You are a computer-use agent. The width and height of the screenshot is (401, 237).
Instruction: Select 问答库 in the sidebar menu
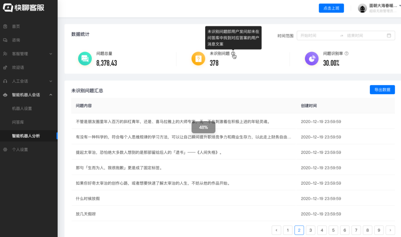pyautogui.click(x=21, y=122)
